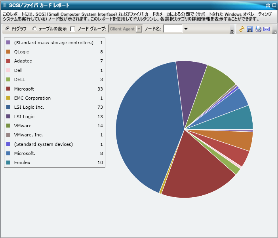Viewport: 278px width, 238px height.
Task: Select the 円グラフ radio button
Action: 8,29
